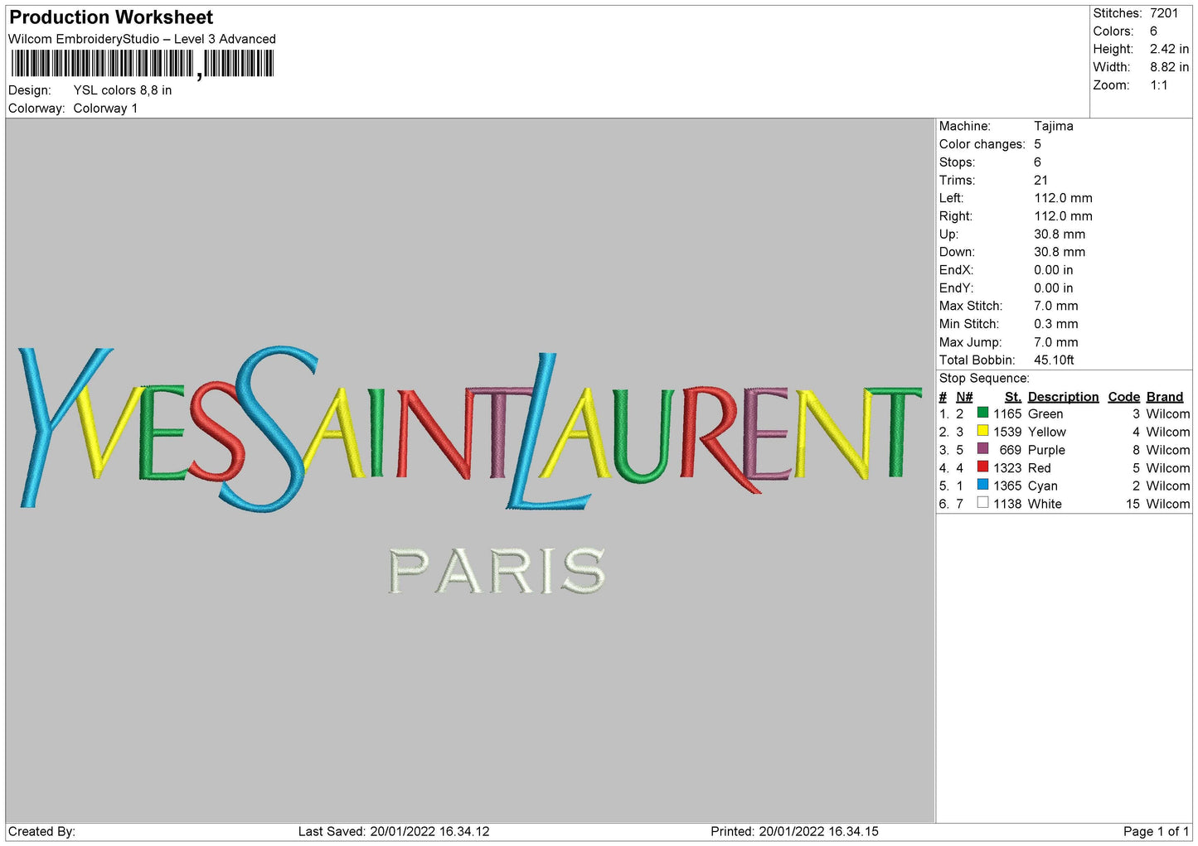Screen dimensions: 1198x846
Task: Click the large cyan L in the design
Action: pyautogui.click(x=548, y=432)
